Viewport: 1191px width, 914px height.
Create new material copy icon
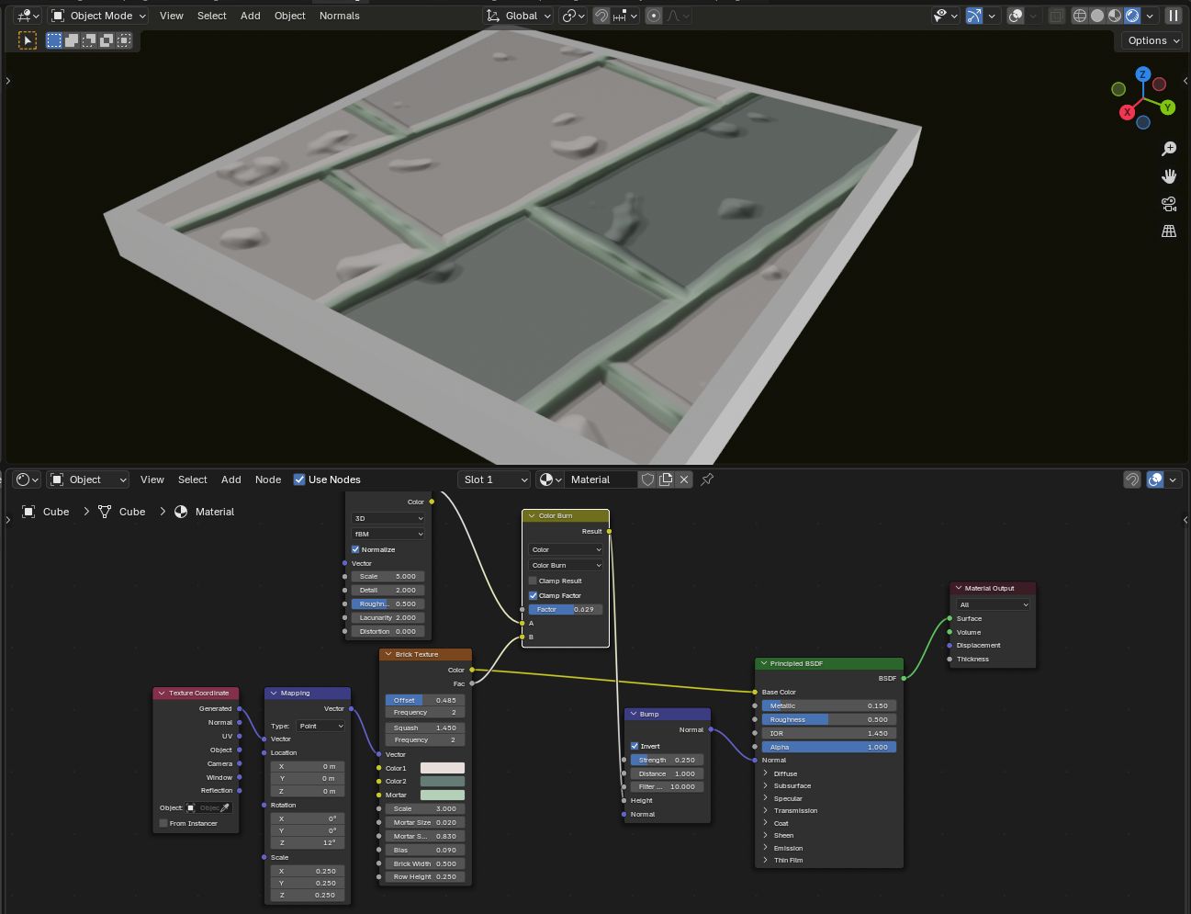[x=666, y=480]
